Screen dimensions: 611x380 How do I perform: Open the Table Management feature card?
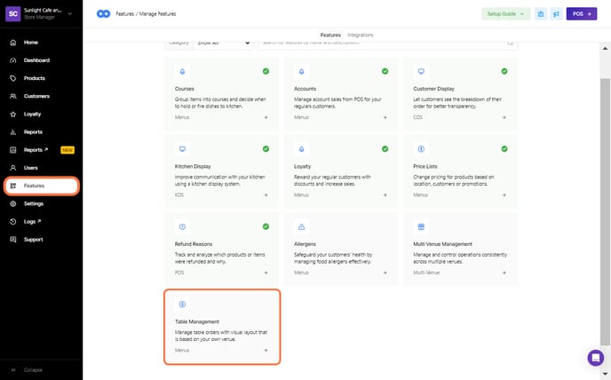coord(222,327)
